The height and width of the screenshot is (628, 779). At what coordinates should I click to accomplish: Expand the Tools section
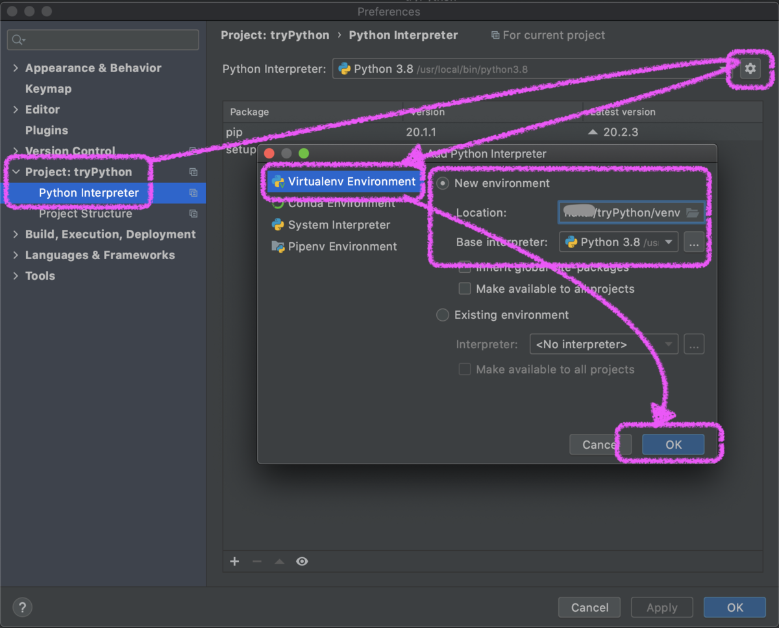tap(16, 276)
